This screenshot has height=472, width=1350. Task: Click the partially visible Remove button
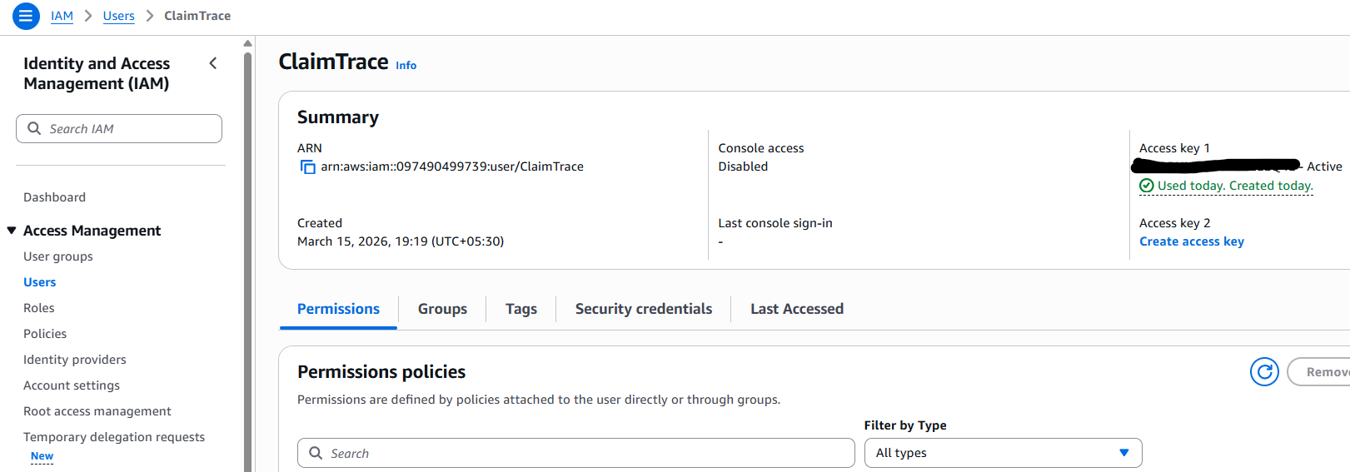[x=1324, y=371]
